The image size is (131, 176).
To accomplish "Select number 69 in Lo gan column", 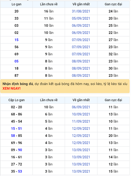I will point(16,54).
